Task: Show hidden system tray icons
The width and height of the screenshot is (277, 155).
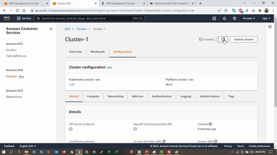Action: click(232, 152)
